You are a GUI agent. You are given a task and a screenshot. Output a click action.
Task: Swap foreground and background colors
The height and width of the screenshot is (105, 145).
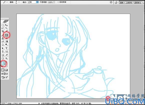tap(6, 62)
